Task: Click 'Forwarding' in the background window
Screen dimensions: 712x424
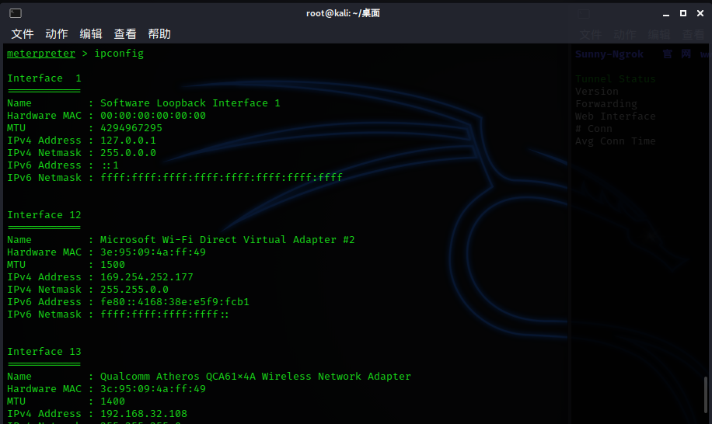Action: tap(606, 104)
